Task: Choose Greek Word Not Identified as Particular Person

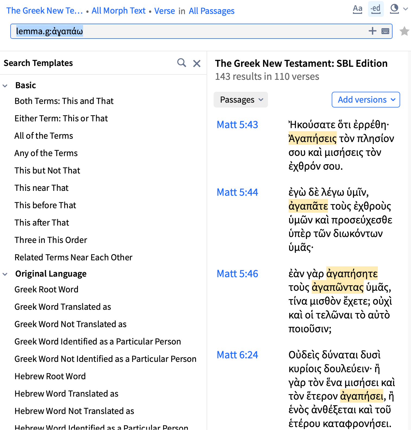Action: (x=105, y=359)
